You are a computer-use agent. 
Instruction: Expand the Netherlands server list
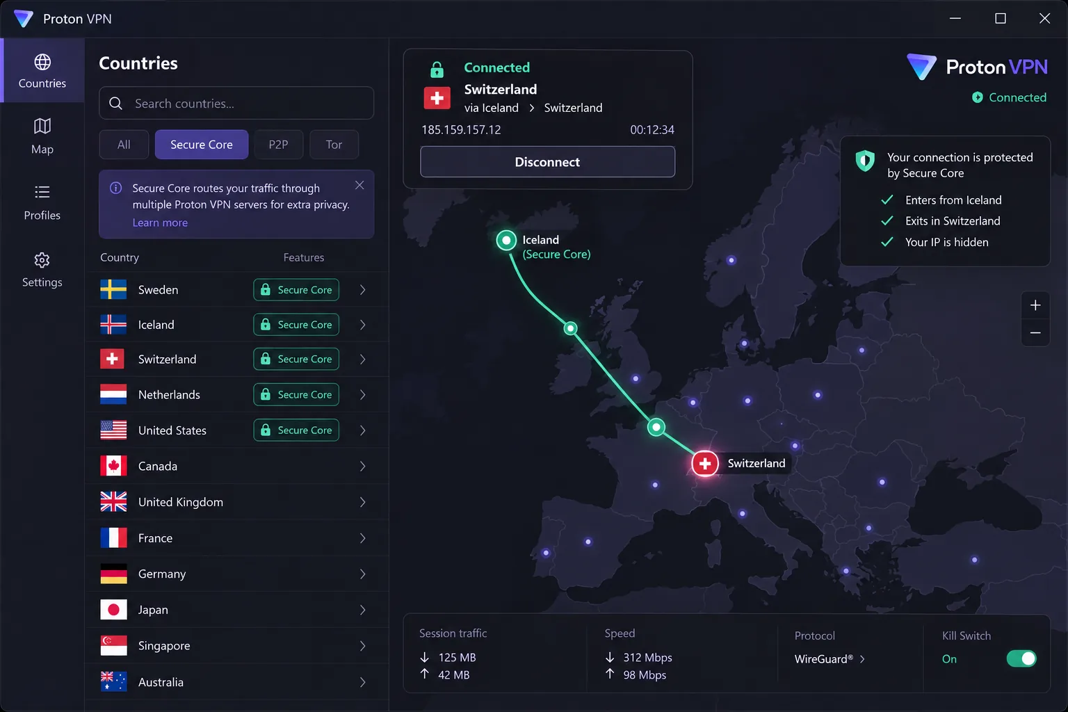(362, 395)
